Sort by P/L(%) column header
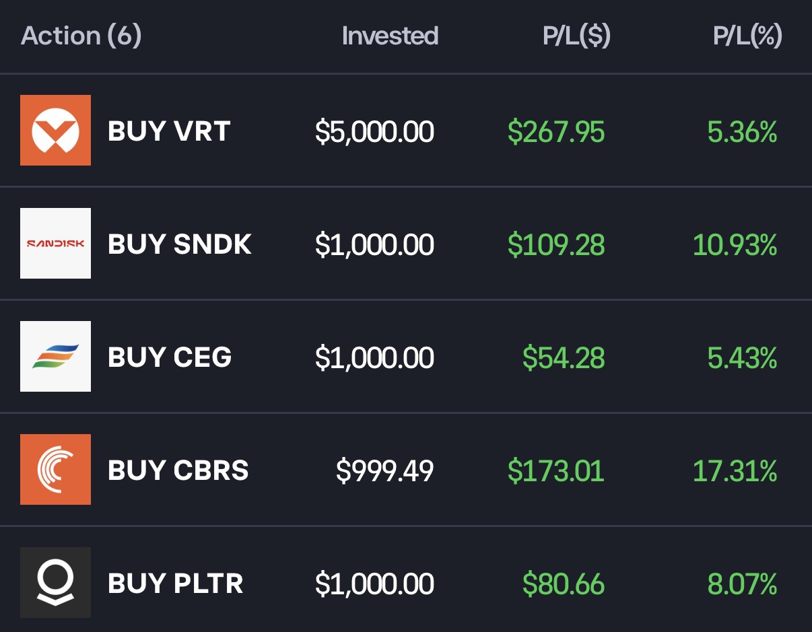This screenshot has width=812, height=632. point(747,36)
